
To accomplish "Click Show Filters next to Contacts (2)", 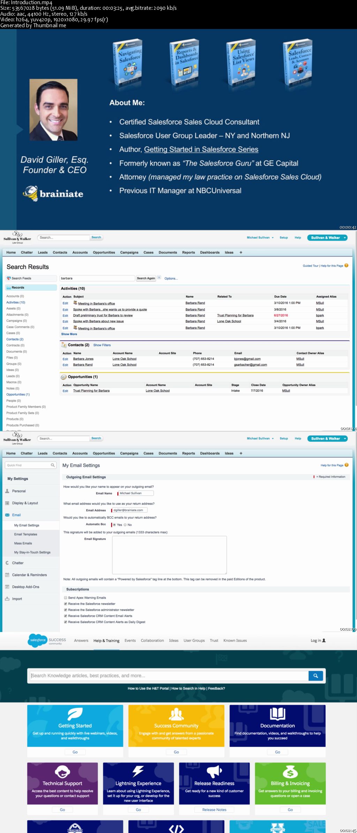I will click(x=102, y=345).
